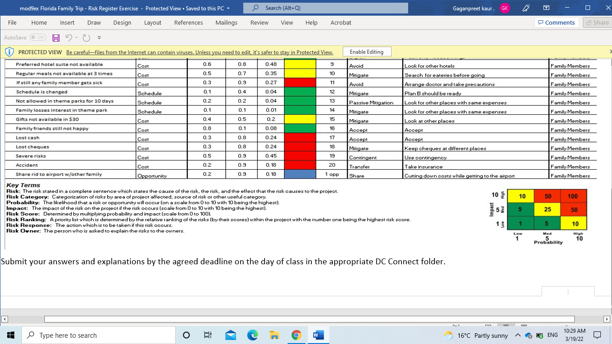Click the Search (Alt+Q) box
612x344 pixels.
[326, 8]
